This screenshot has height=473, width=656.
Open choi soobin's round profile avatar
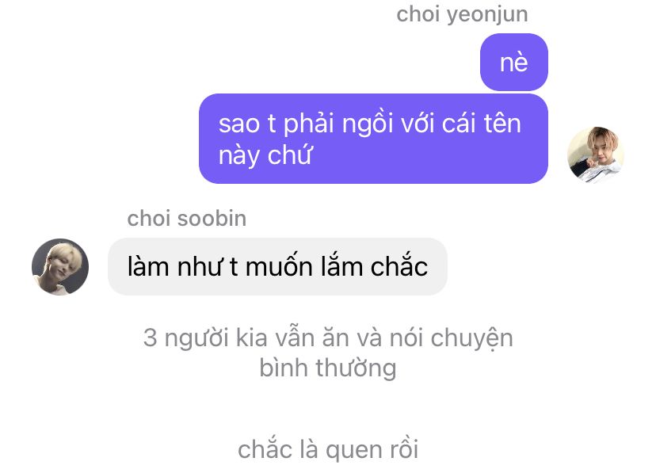click(60, 267)
